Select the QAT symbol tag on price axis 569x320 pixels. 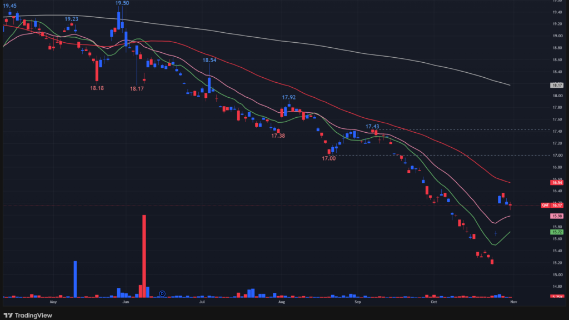tap(545, 206)
